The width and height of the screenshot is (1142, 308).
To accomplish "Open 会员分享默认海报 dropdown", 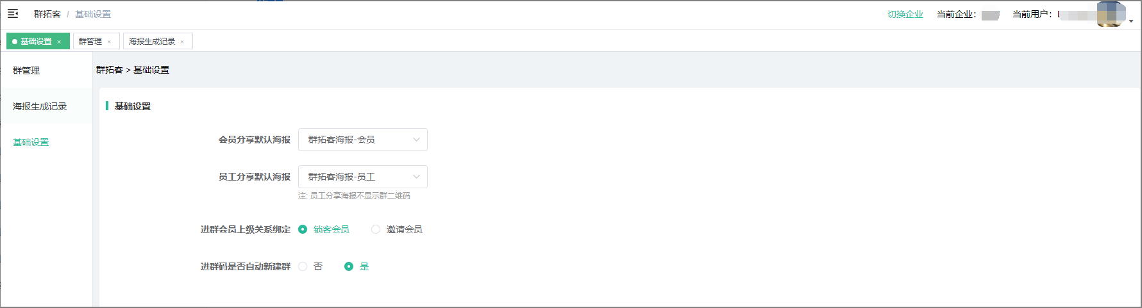I will coord(362,140).
